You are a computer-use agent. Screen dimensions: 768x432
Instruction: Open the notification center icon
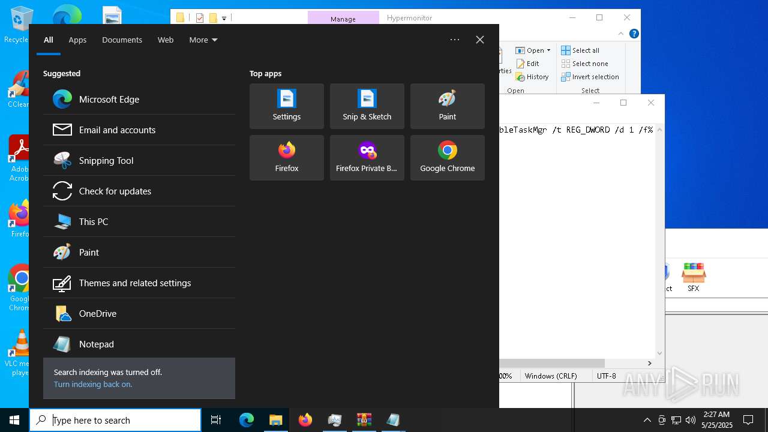(748, 420)
